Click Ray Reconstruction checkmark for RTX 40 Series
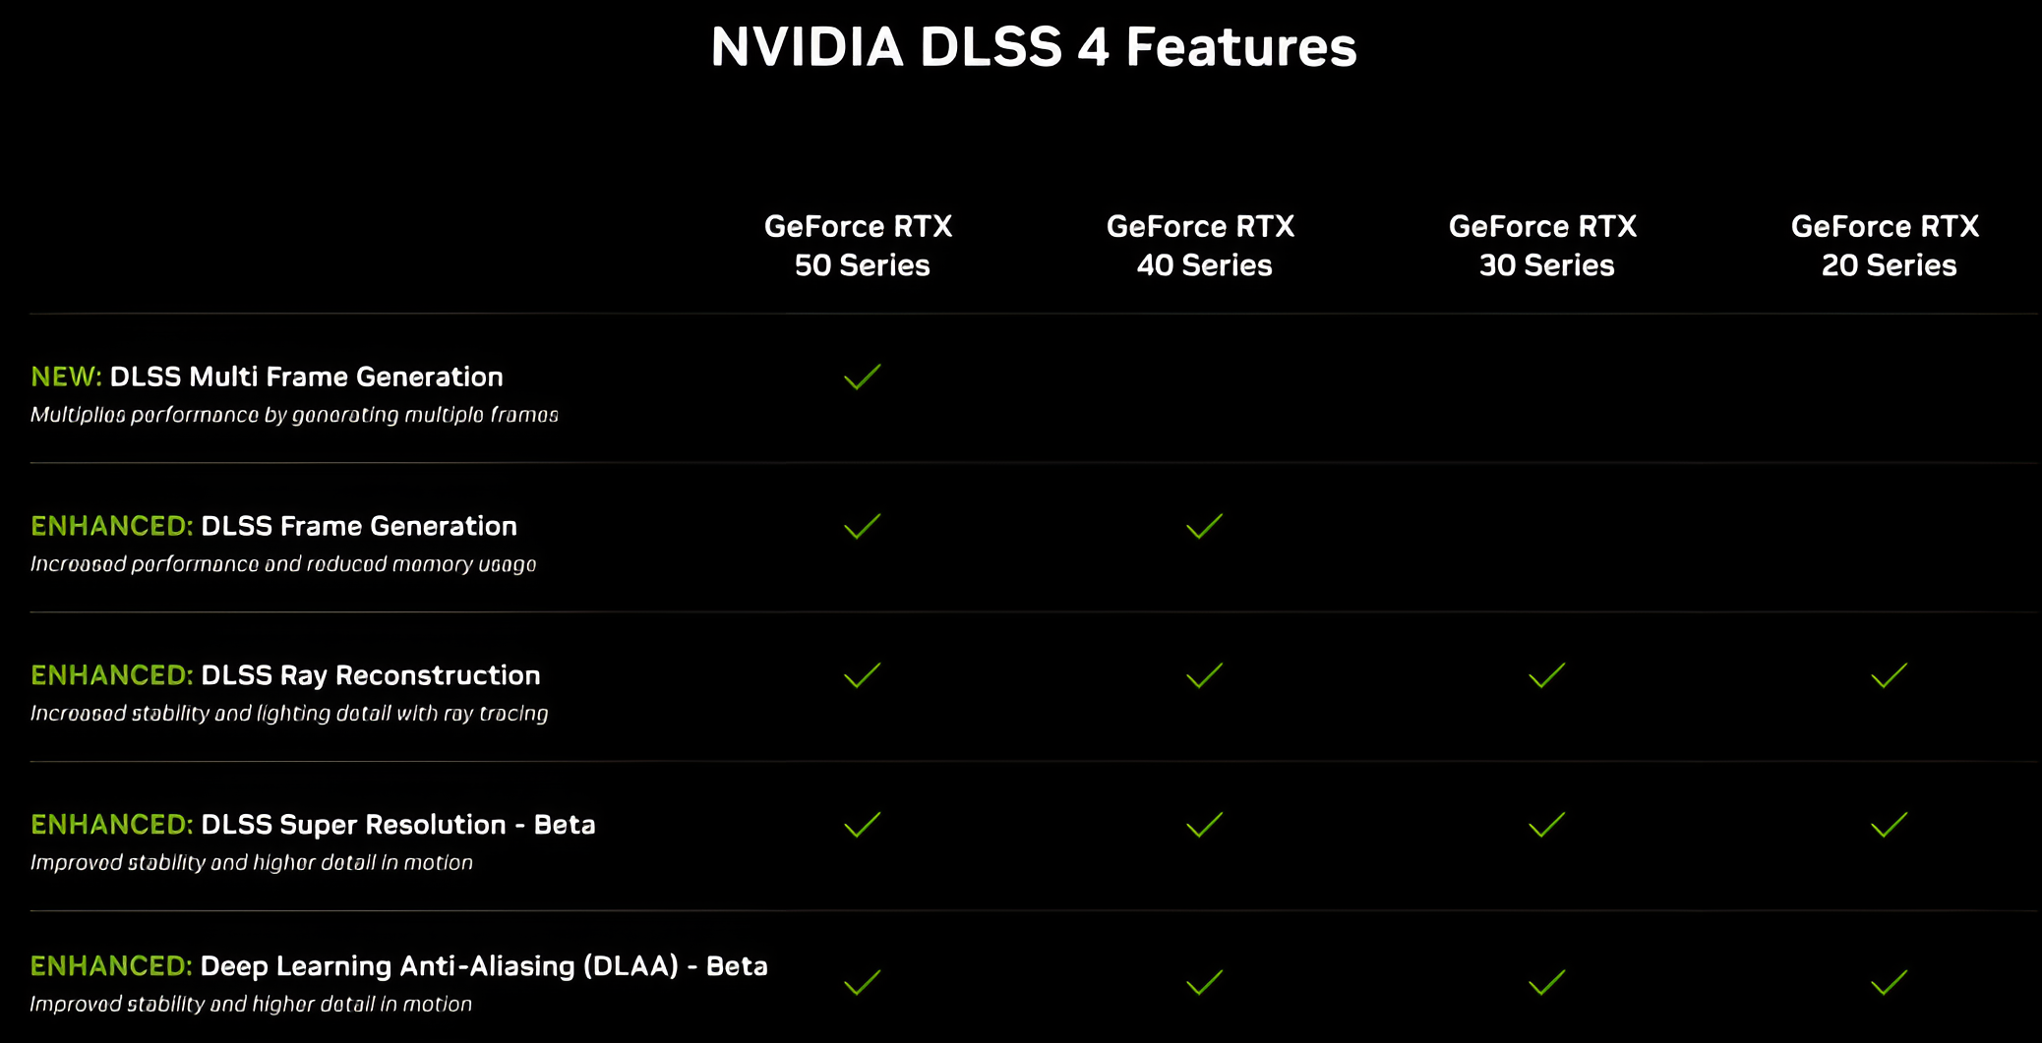 point(1205,675)
